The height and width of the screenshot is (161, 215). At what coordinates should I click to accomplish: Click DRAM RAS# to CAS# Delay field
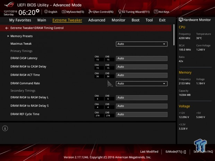pos(141,67)
